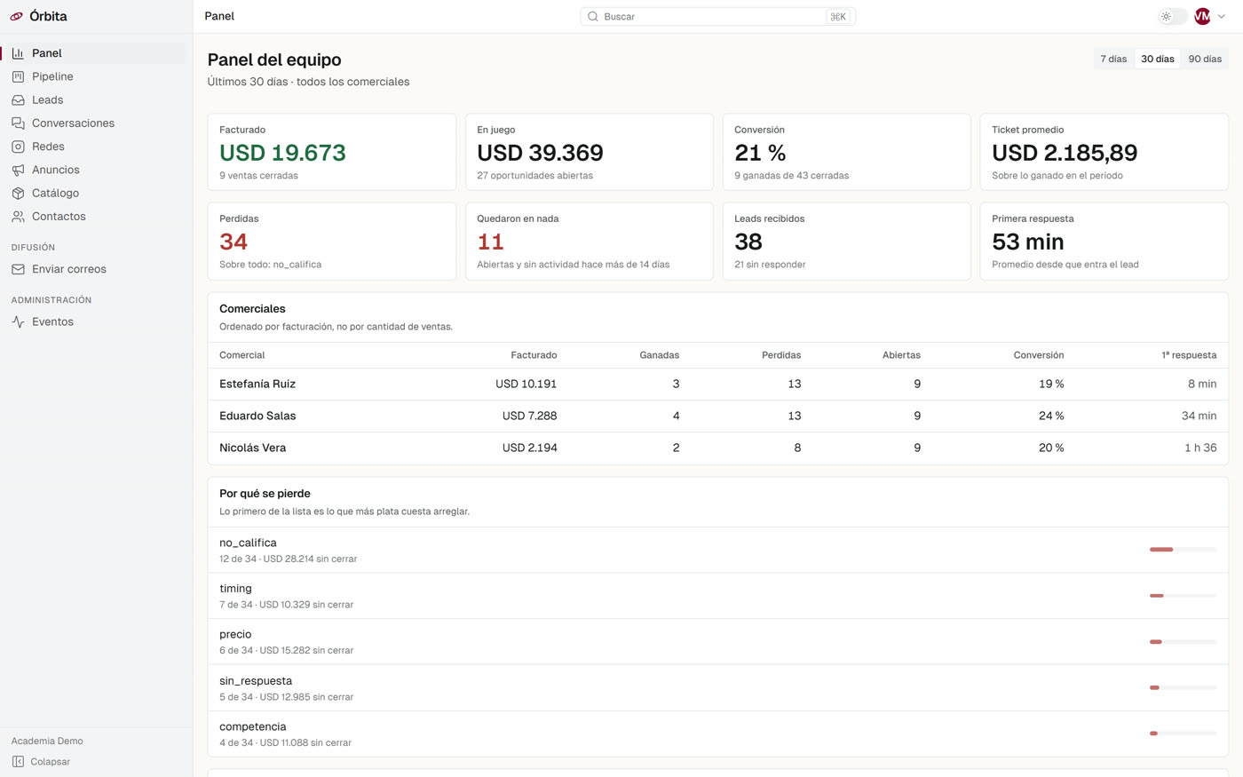Image resolution: width=1243 pixels, height=777 pixels.
Task: Click the precio loss reason
Action: coord(235,634)
